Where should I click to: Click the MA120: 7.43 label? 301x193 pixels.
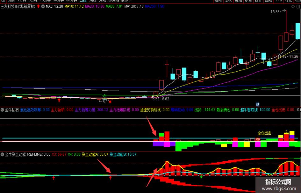[134, 6]
